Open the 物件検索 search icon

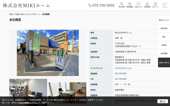122,5
